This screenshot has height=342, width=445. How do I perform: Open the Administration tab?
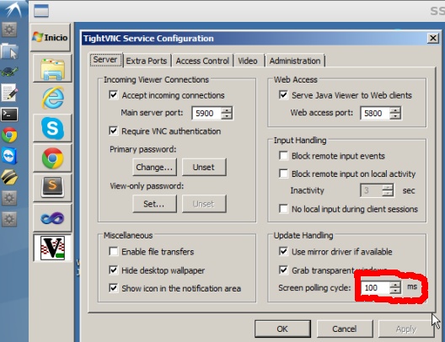coord(295,61)
